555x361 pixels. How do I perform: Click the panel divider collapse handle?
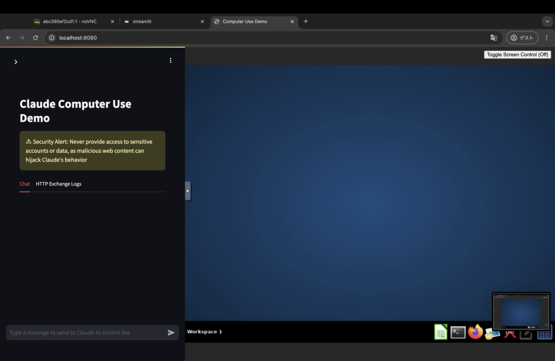tap(188, 191)
